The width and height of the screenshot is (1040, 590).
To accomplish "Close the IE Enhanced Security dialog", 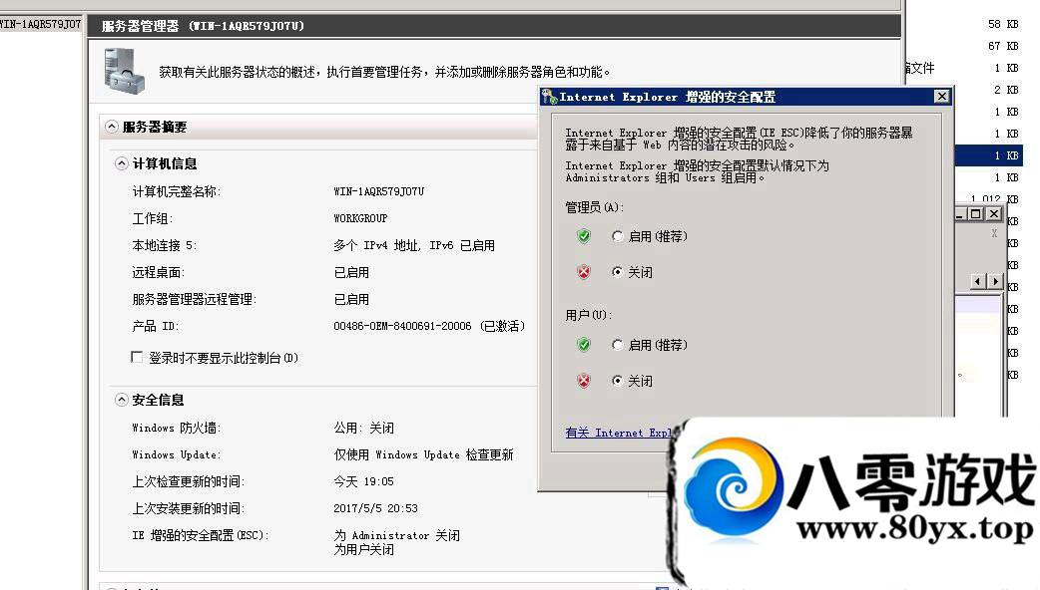I will click(x=941, y=97).
